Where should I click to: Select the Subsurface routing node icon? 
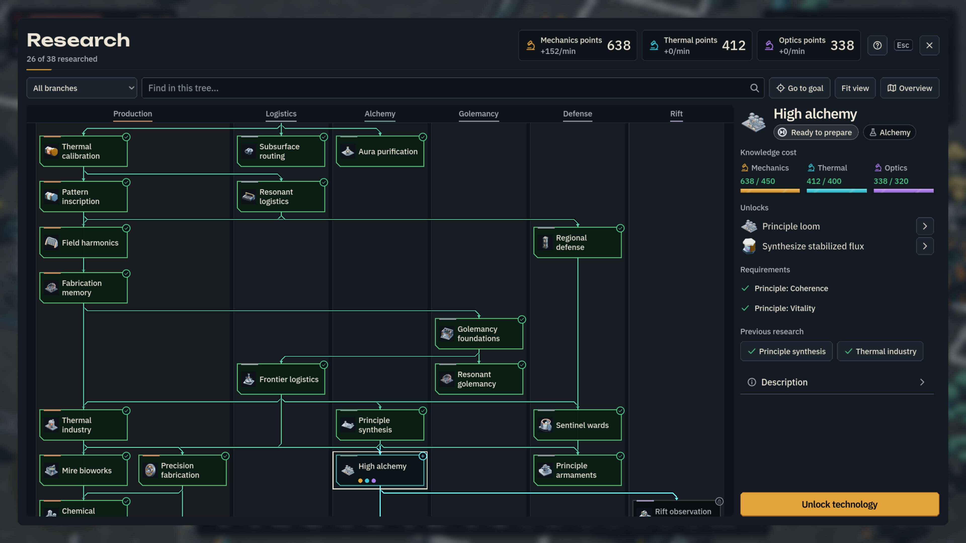249,151
